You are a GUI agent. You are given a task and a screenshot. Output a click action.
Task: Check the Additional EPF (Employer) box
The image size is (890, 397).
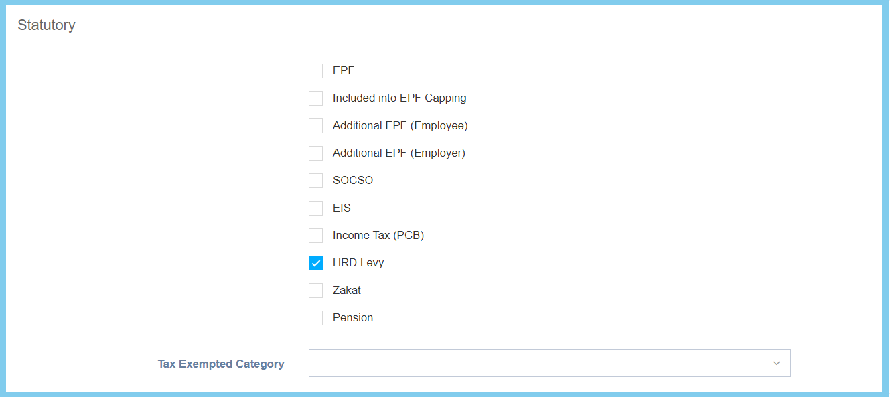(x=315, y=153)
